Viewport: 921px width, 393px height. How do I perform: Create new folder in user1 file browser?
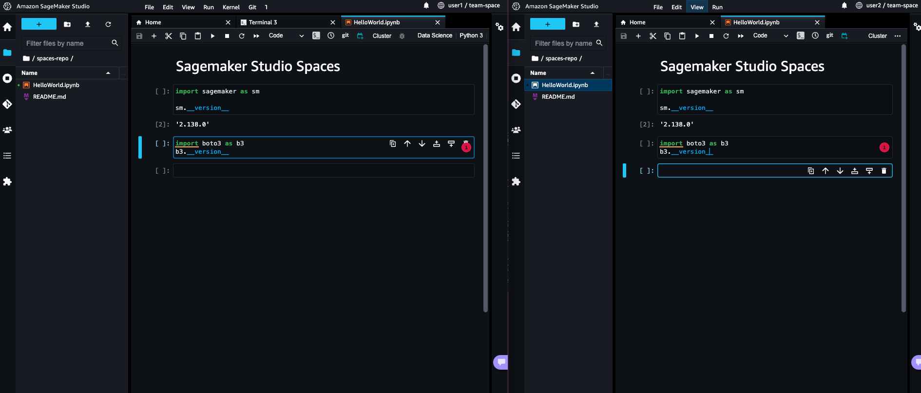click(x=67, y=24)
